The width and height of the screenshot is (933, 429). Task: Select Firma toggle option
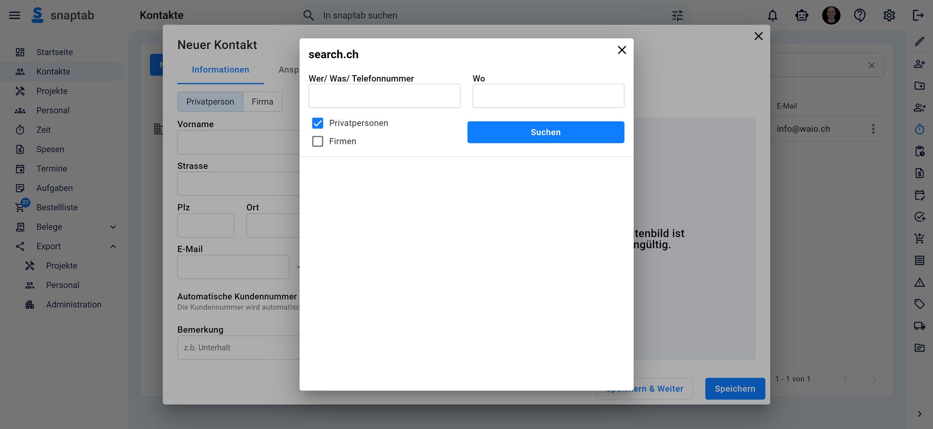[262, 102]
